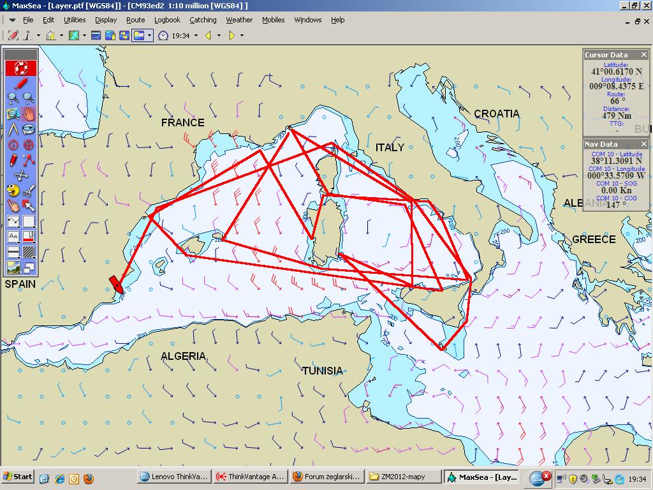Open the Utilities menu
Viewport: 653px width, 490px height.
click(x=75, y=20)
